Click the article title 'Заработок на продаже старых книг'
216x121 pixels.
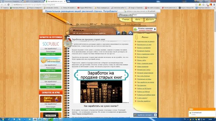tap(88, 39)
